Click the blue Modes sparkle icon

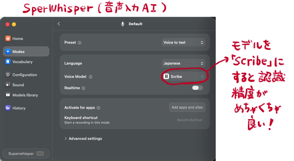coord(8,52)
